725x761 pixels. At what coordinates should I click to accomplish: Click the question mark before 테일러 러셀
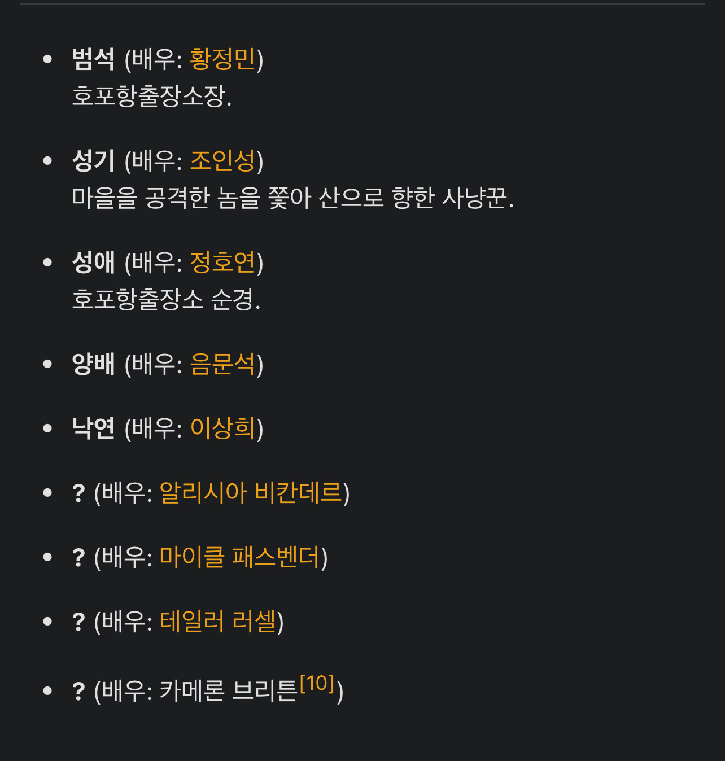[78, 622]
